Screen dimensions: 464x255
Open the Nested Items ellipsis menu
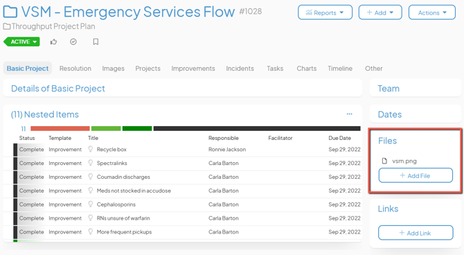point(350,114)
